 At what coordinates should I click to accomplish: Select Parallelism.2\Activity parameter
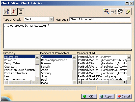click(x=102, y=67)
